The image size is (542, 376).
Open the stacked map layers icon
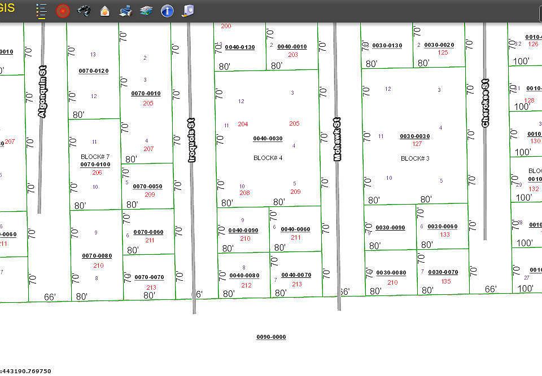[147, 11]
